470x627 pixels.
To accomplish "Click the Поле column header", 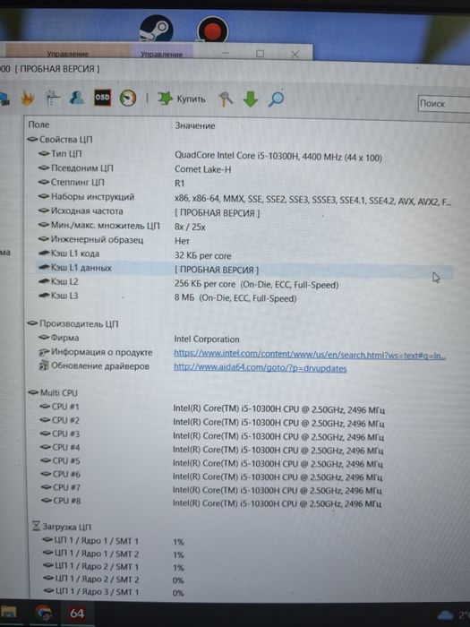I will click(38, 125).
